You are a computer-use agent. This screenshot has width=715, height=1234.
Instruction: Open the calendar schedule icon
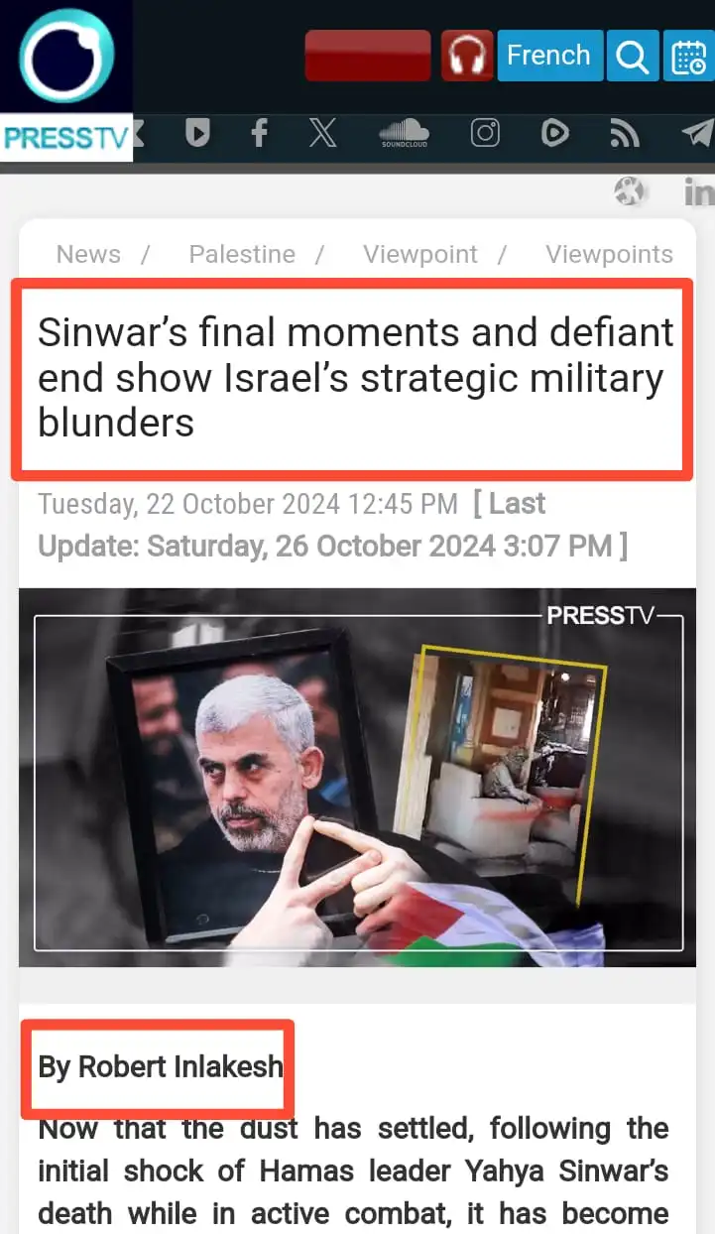(x=688, y=56)
